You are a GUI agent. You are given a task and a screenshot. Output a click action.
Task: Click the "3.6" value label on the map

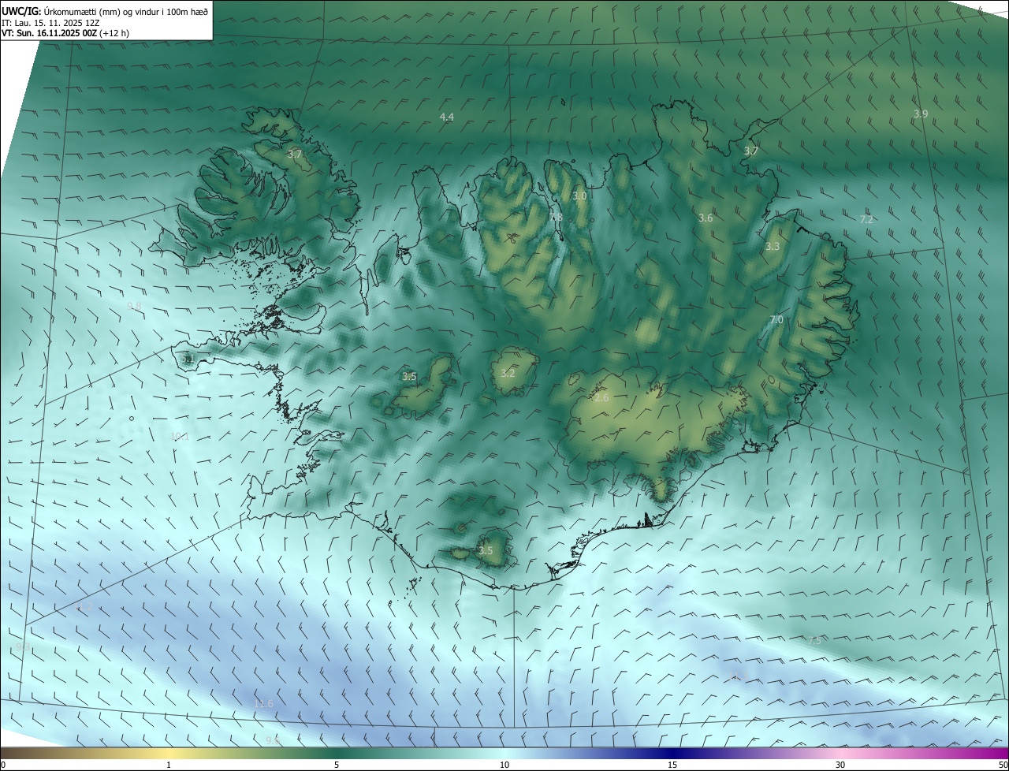pos(706,218)
